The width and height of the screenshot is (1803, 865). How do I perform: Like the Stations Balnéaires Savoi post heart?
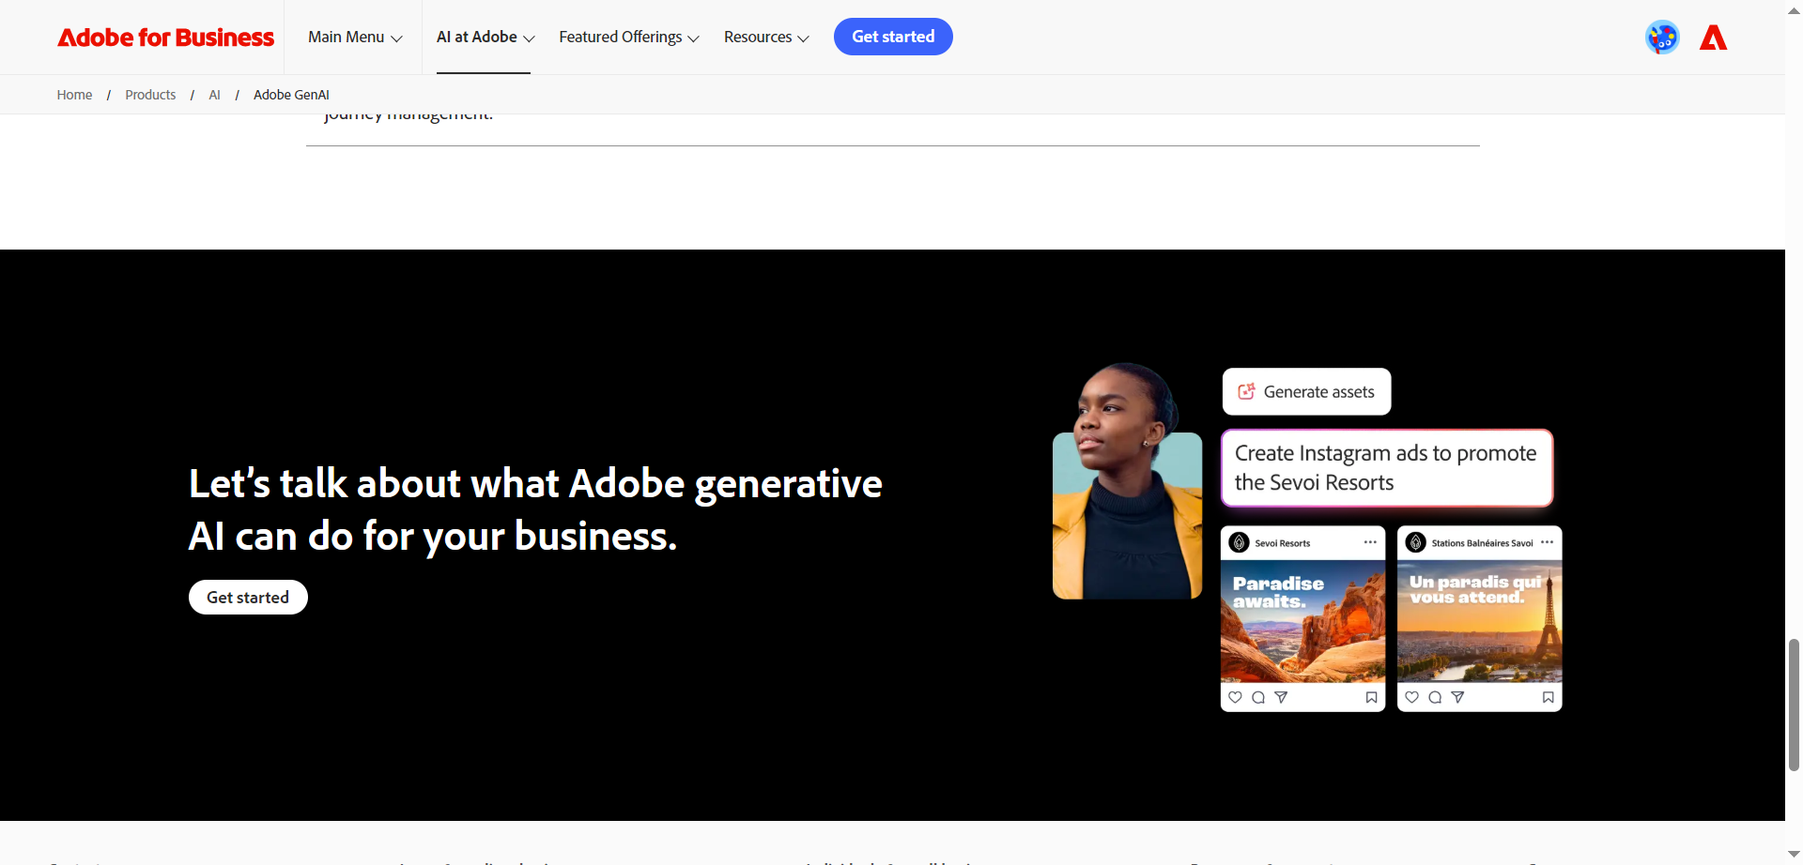pos(1412,697)
